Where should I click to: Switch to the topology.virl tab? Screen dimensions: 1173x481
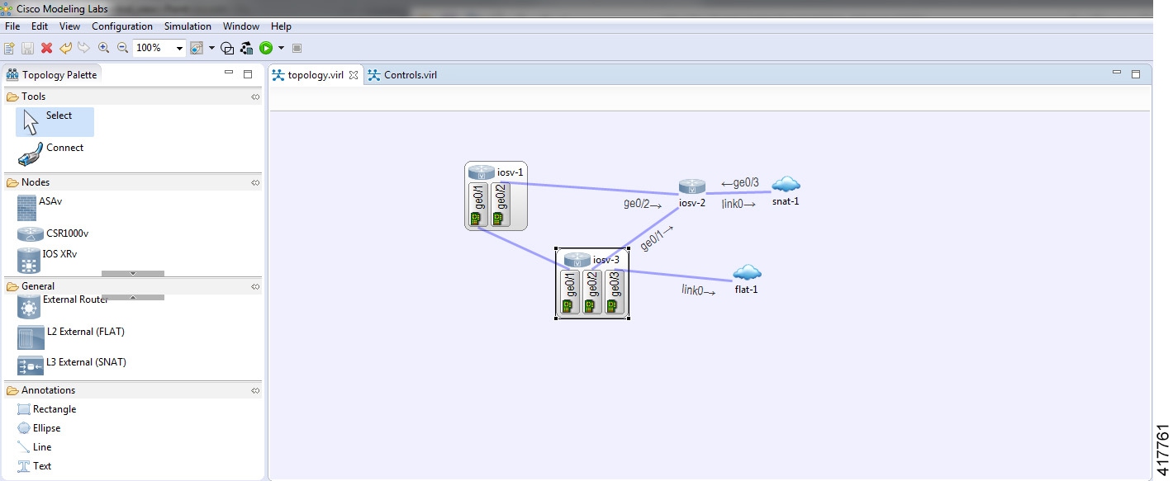315,75
